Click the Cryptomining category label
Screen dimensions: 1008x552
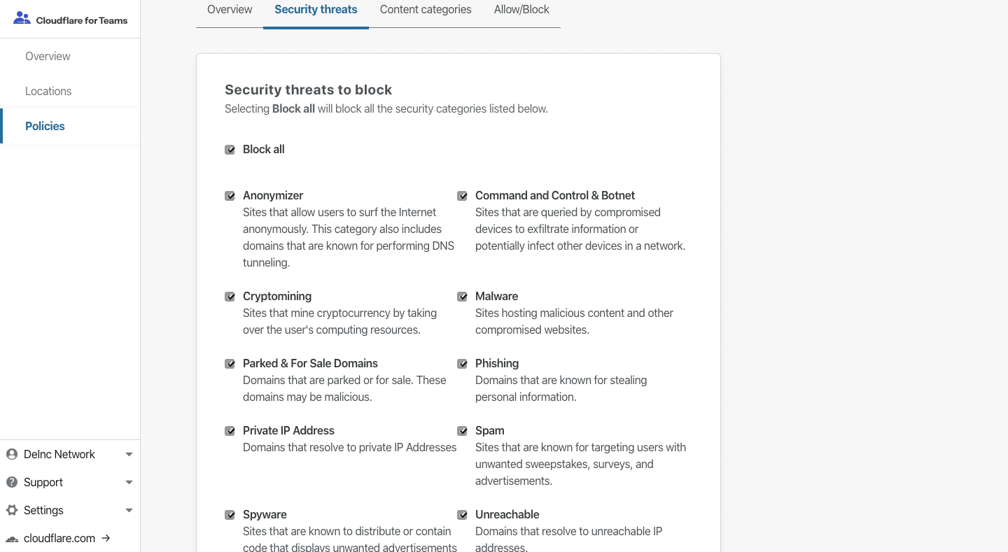pyautogui.click(x=277, y=297)
